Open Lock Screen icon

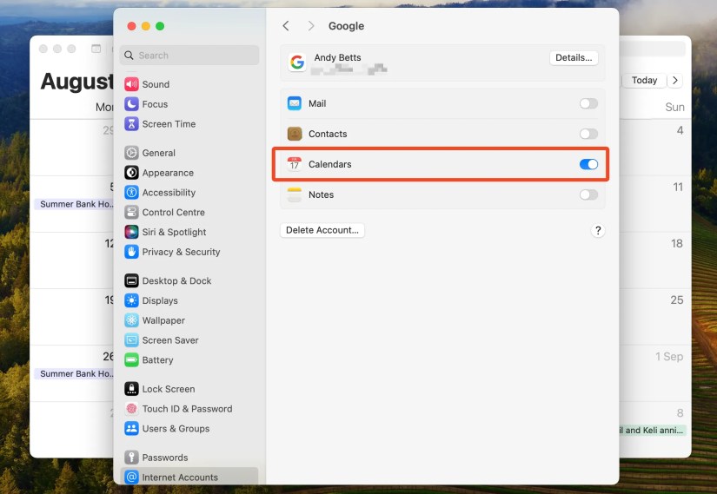tap(131, 389)
